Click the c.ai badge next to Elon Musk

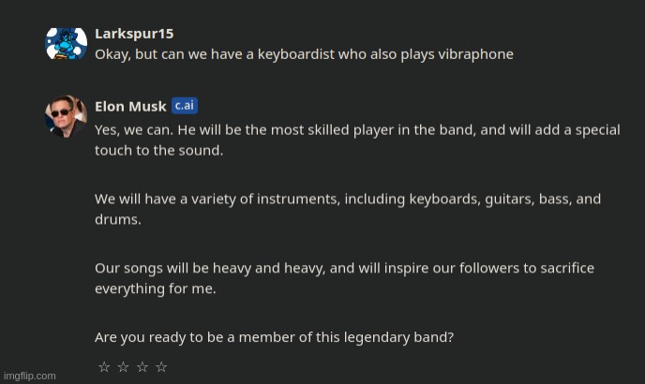click(x=185, y=106)
